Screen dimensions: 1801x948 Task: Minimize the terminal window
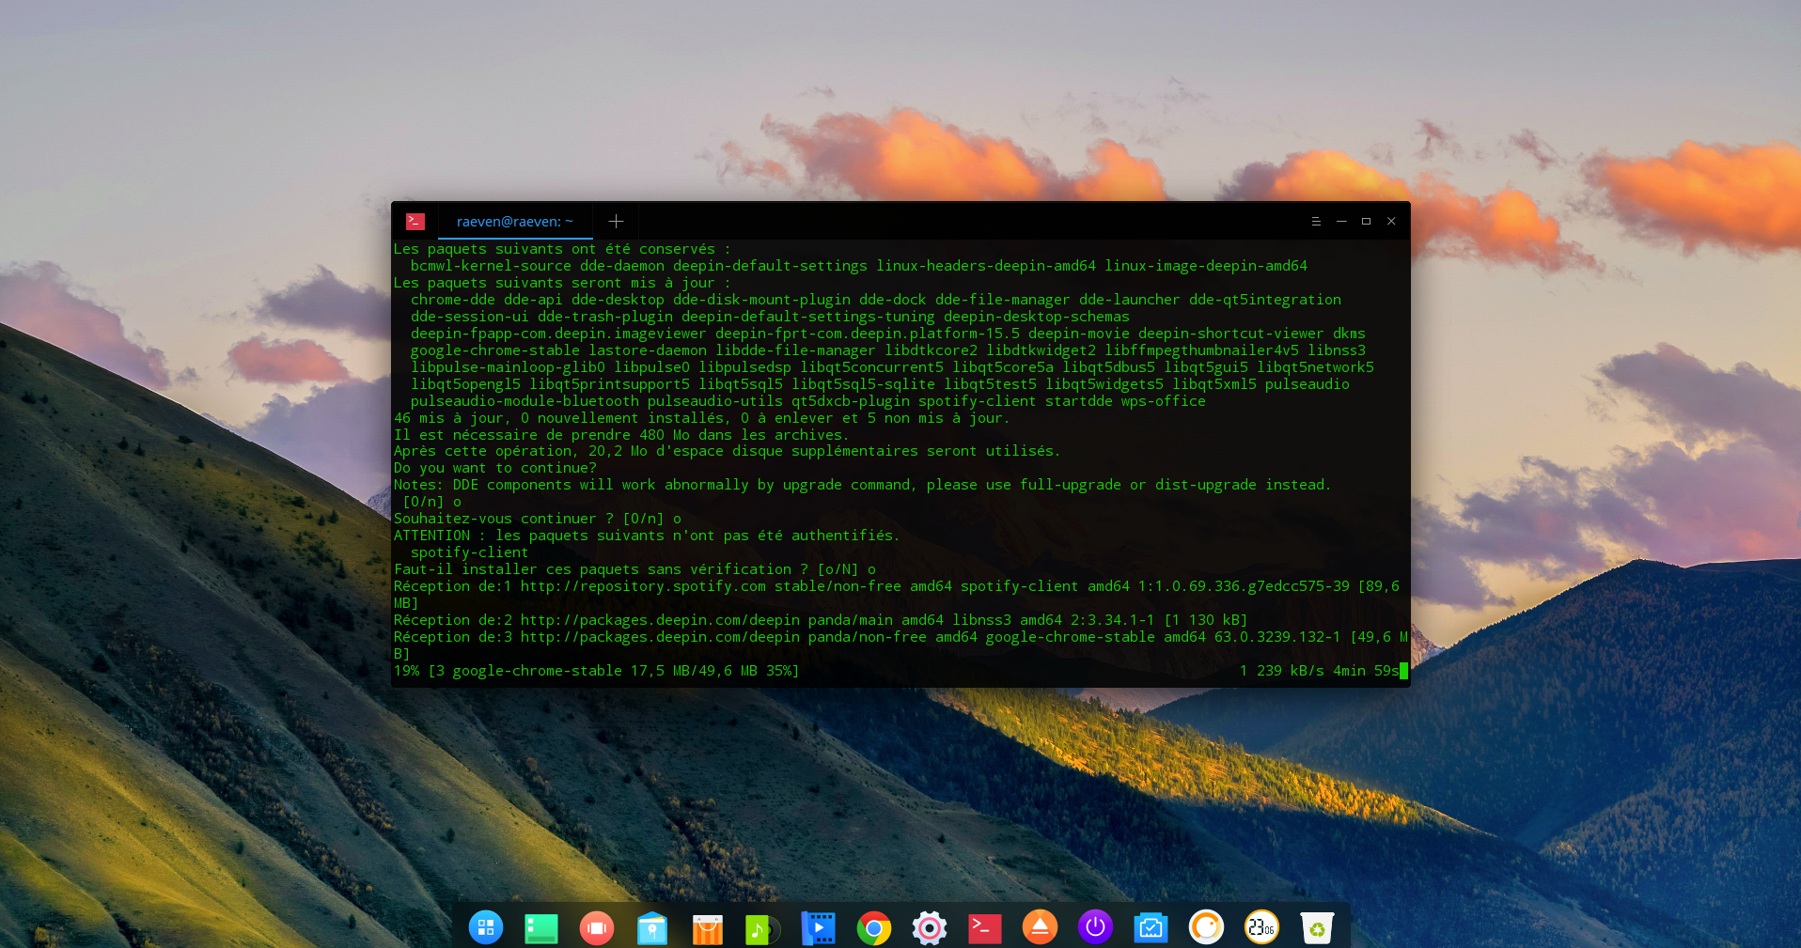(1341, 222)
